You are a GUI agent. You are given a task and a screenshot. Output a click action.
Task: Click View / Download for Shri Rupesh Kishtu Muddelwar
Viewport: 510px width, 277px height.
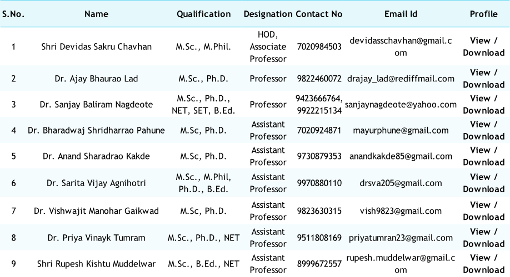[483, 264]
